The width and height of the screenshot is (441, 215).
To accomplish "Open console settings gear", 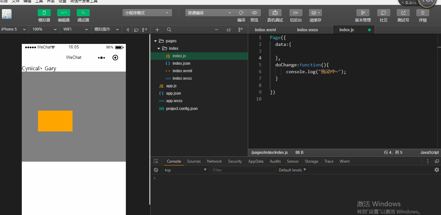I will pos(437,170).
